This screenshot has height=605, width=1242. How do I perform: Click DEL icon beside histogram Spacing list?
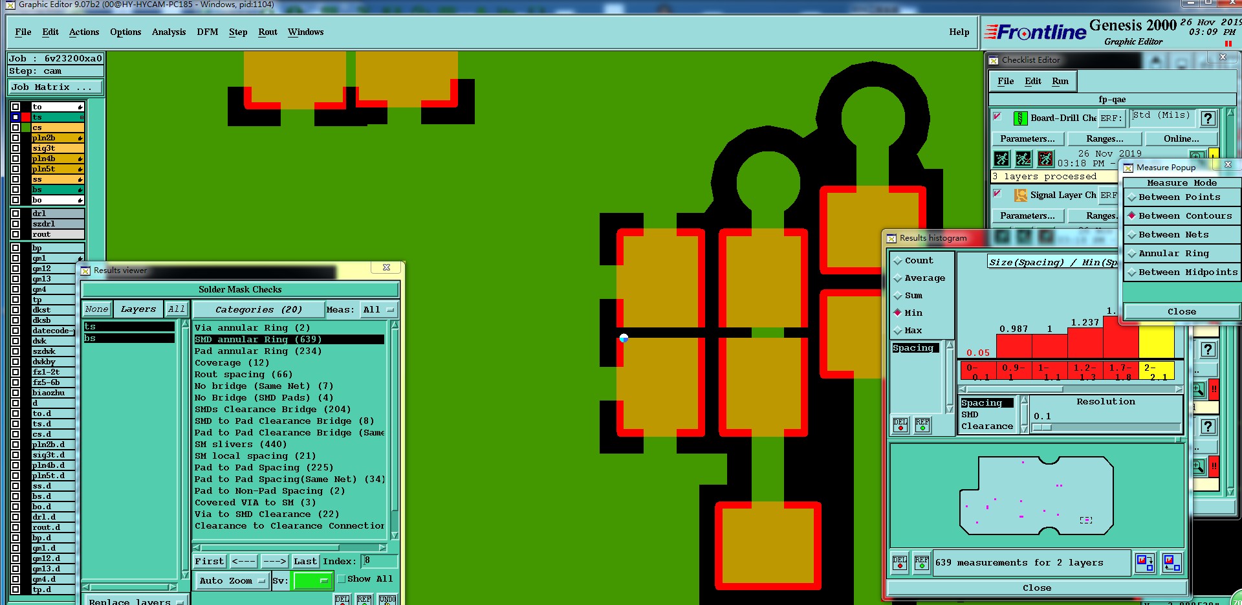tap(900, 424)
